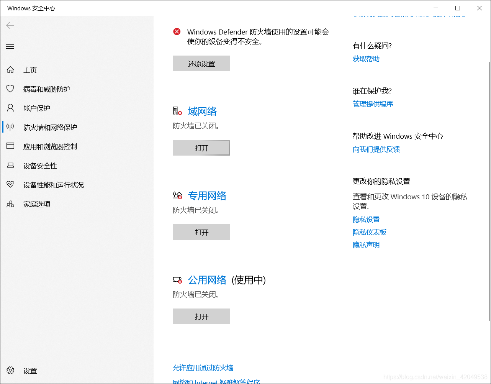Open the 公用网络 heading link
The image size is (491, 384).
point(207,280)
